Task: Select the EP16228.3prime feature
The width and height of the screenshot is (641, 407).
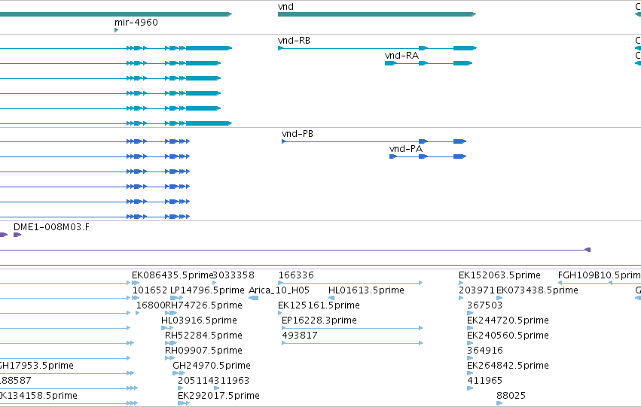Action: click(352, 328)
